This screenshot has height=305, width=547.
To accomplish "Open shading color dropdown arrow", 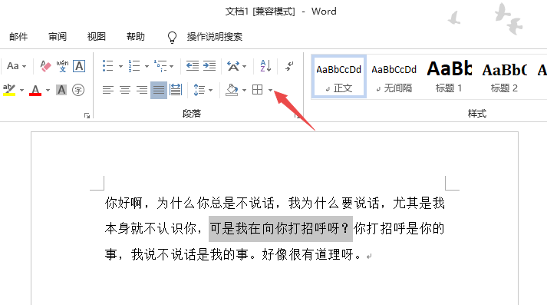I will tap(244, 91).
